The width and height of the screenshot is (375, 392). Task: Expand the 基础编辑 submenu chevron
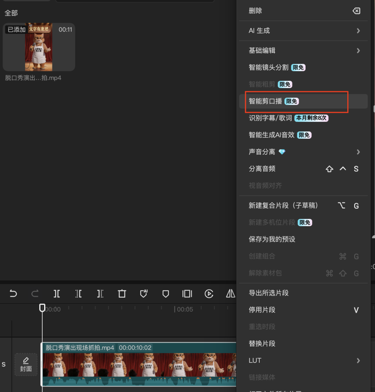[358, 51]
